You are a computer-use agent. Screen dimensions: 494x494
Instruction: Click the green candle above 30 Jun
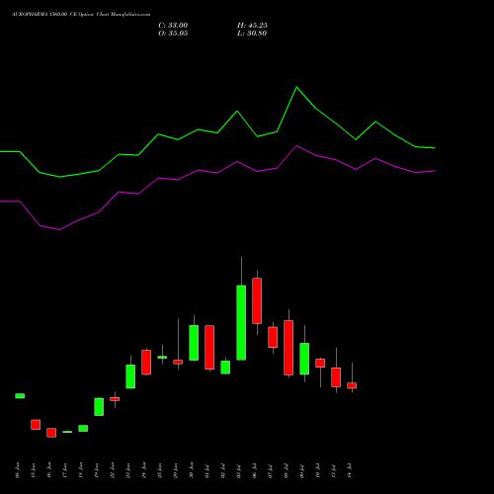point(194,343)
